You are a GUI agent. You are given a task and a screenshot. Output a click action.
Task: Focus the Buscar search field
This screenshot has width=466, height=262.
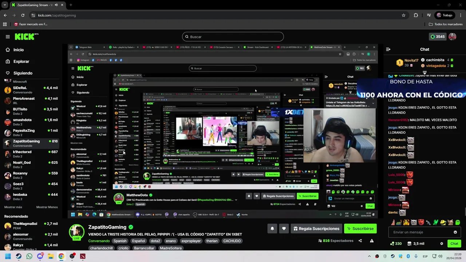233,37
